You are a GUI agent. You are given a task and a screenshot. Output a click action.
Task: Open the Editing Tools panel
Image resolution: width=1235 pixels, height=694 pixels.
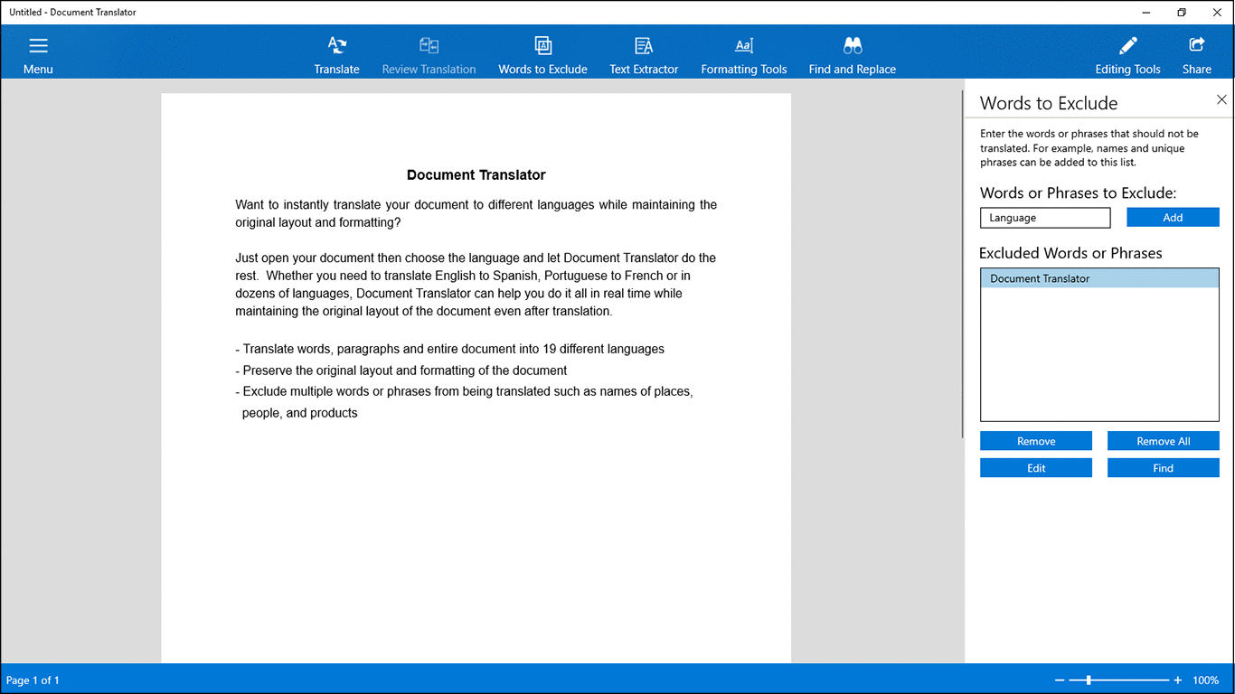[x=1127, y=52]
